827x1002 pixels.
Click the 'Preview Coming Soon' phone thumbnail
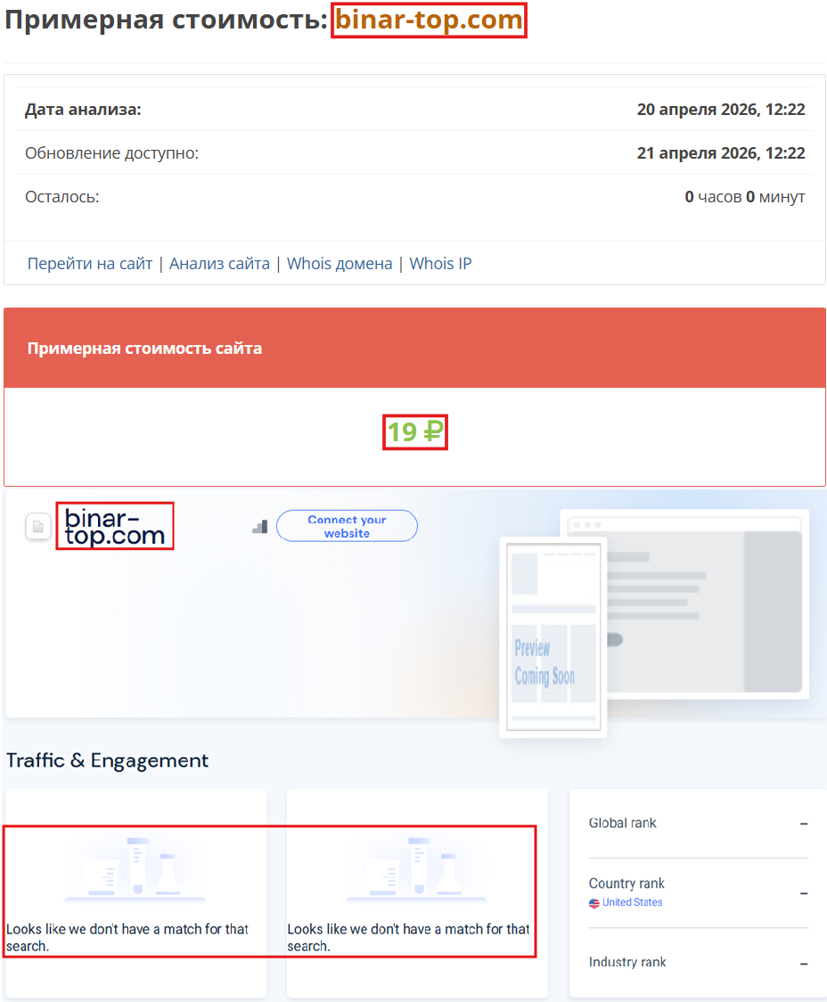click(553, 637)
